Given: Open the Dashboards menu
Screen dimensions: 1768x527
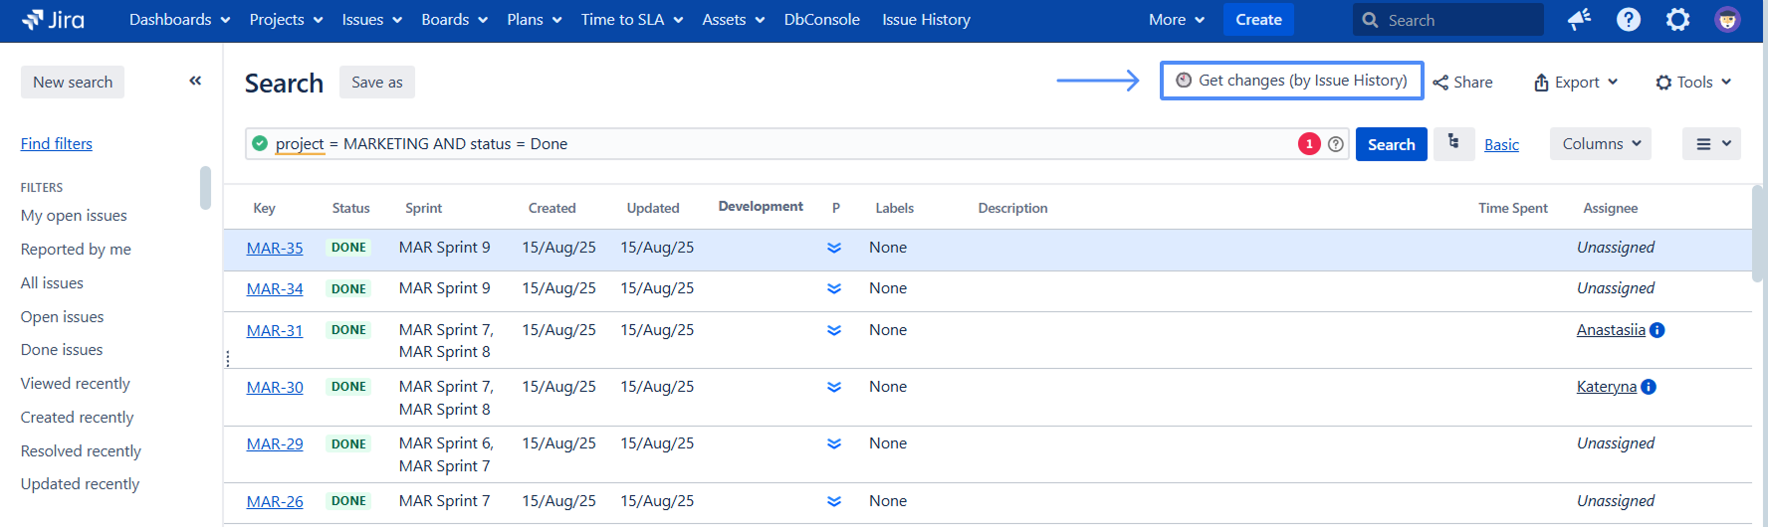Looking at the screenshot, I should click(x=179, y=20).
